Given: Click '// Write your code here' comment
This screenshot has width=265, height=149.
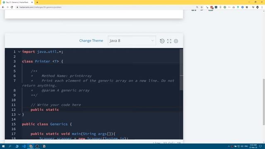Looking at the screenshot, I should (56, 105).
